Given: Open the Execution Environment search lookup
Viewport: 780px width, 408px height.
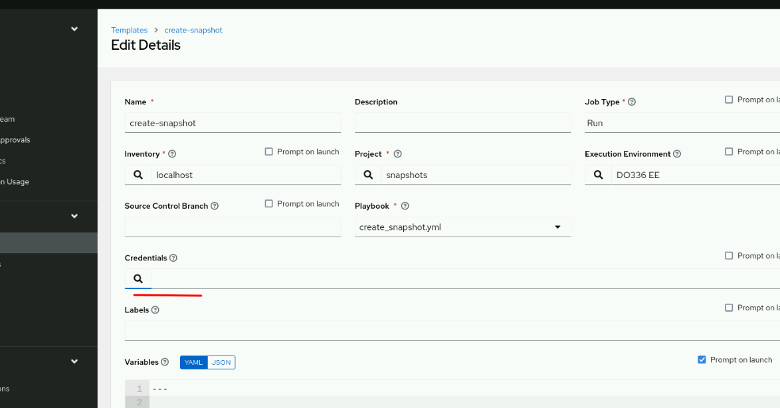Looking at the screenshot, I should (x=598, y=175).
